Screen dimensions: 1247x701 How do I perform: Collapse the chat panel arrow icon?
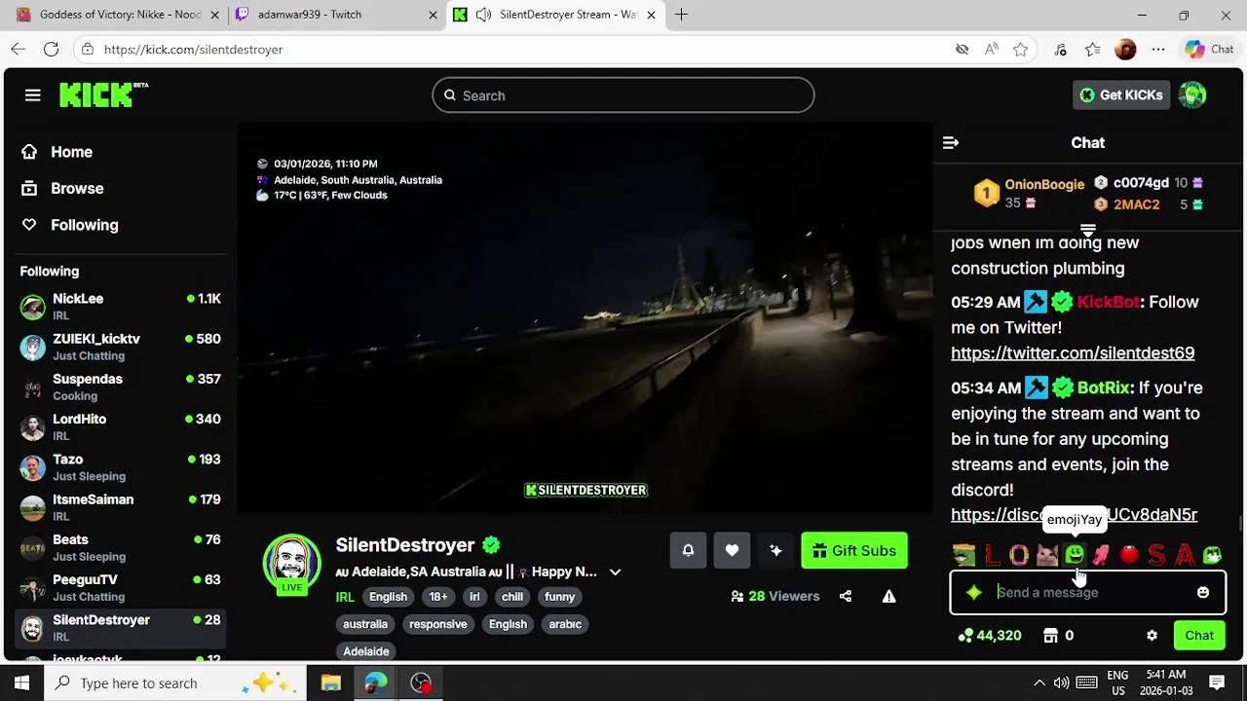(951, 142)
